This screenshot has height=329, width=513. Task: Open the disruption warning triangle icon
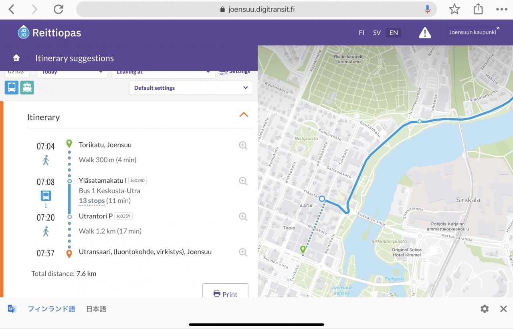425,33
